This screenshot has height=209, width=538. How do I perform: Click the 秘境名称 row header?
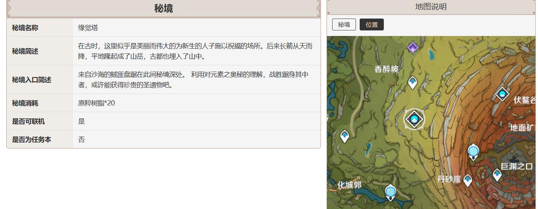[39, 28]
